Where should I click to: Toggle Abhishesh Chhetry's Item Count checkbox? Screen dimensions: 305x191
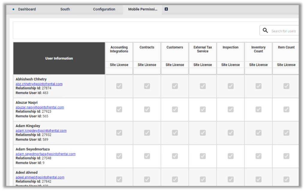tap(286, 86)
